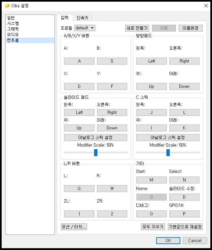Confirm settings with OK

[x=168, y=240]
